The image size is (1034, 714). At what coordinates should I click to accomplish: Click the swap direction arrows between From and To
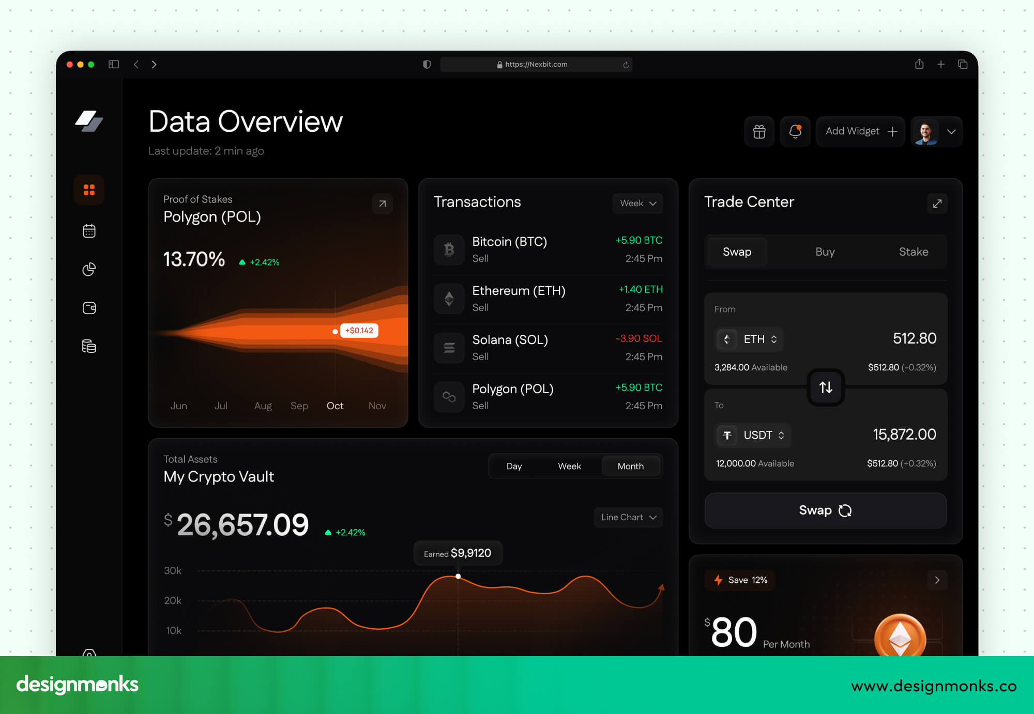(x=825, y=387)
